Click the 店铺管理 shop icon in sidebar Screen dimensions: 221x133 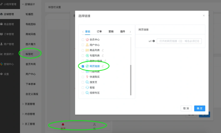1,14
